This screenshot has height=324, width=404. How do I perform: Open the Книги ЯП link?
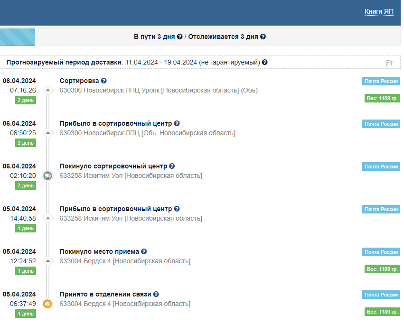(x=379, y=11)
